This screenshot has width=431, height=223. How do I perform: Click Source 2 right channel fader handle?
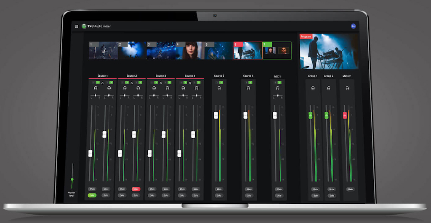coord(134,135)
